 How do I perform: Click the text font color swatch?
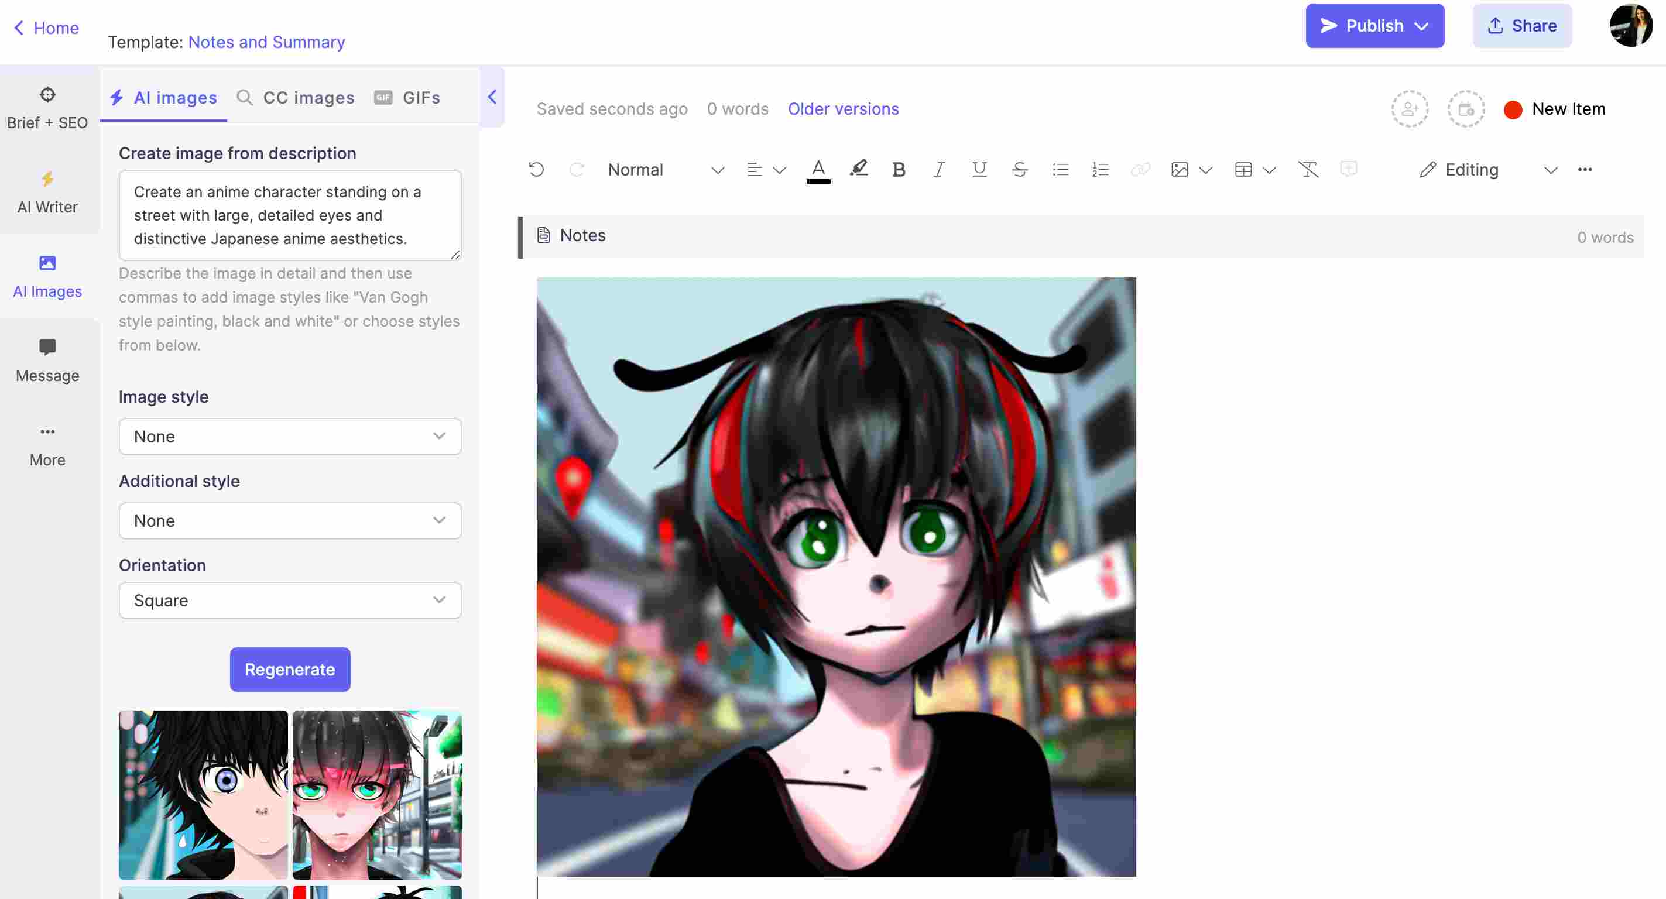point(818,180)
